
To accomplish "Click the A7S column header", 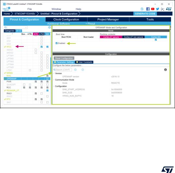I will 36,34.
